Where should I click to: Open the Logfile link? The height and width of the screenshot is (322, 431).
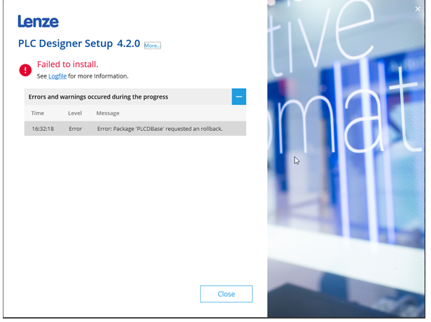coord(57,76)
